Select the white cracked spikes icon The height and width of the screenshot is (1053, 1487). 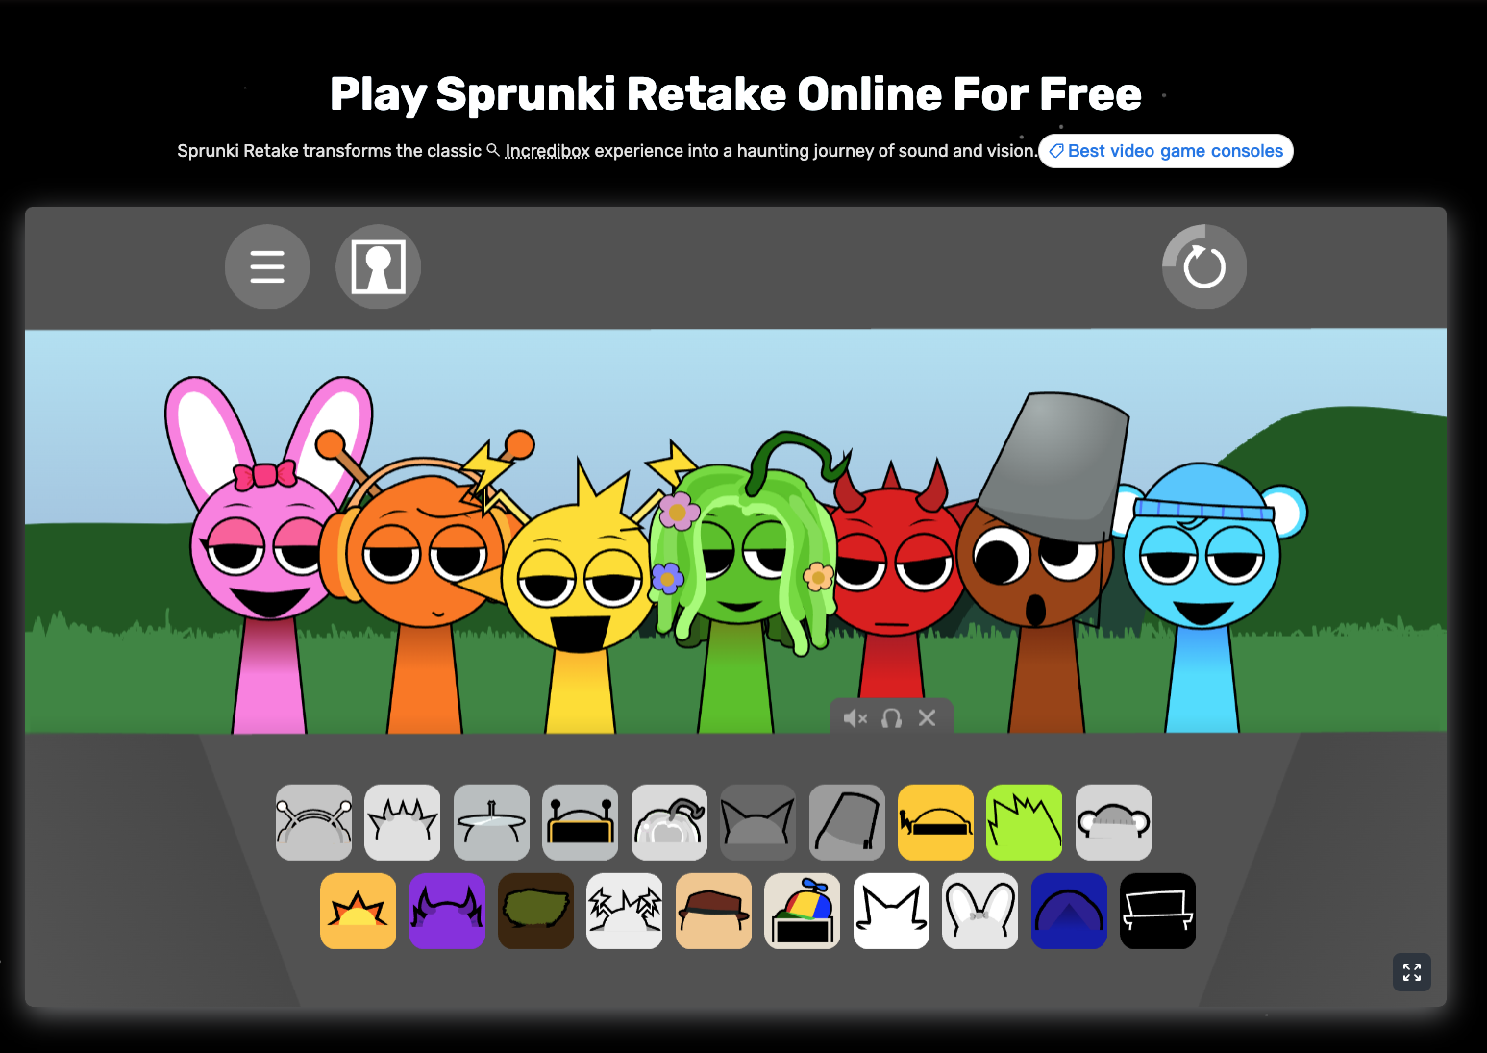625,911
